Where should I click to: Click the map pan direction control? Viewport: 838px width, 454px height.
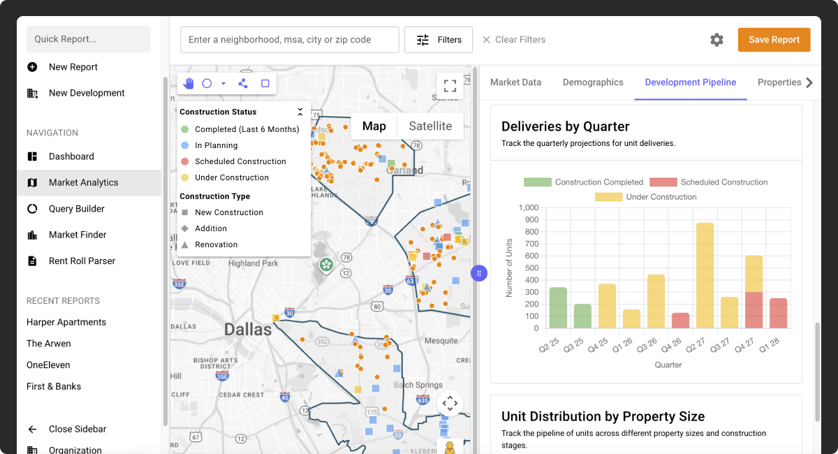point(450,403)
